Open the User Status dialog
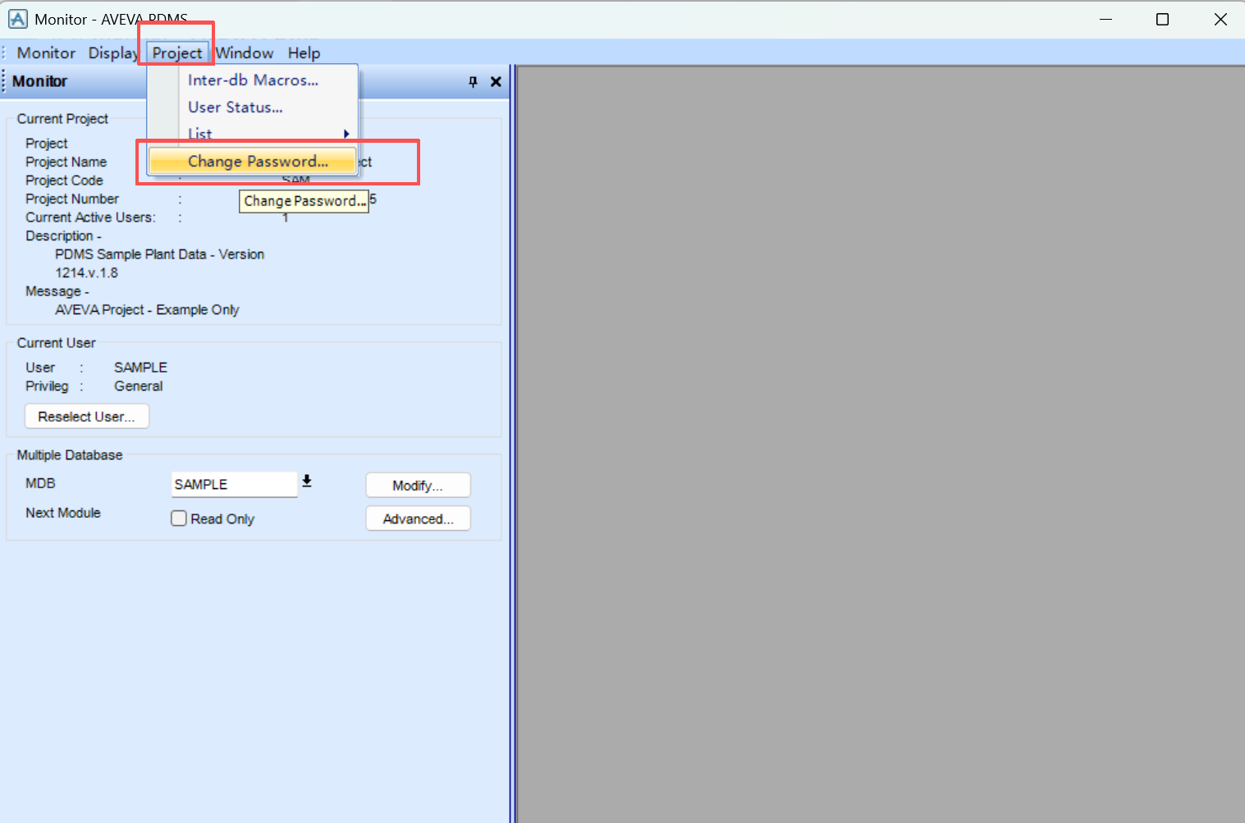This screenshot has height=823, width=1245. pyautogui.click(x=236, y=107)
